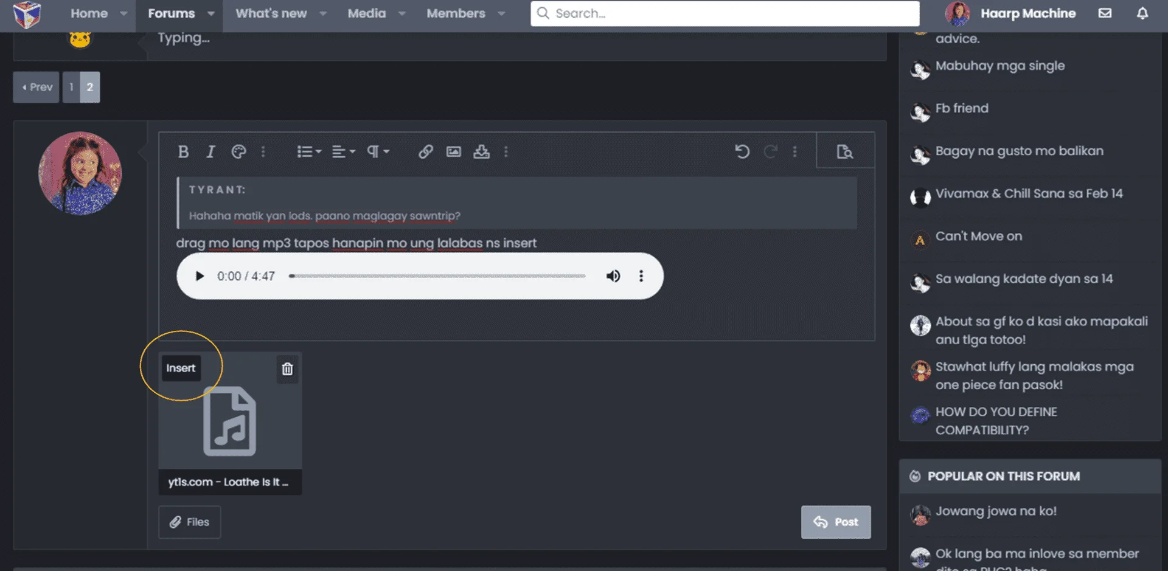
Task: Open Home nav item
Action: point(89,13)
